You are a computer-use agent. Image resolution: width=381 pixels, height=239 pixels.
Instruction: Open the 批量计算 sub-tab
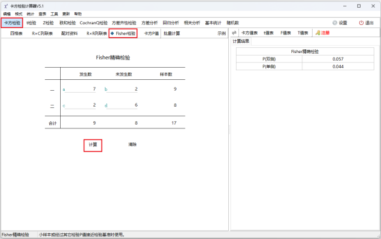pyautogui.click(x=172, y=33)
